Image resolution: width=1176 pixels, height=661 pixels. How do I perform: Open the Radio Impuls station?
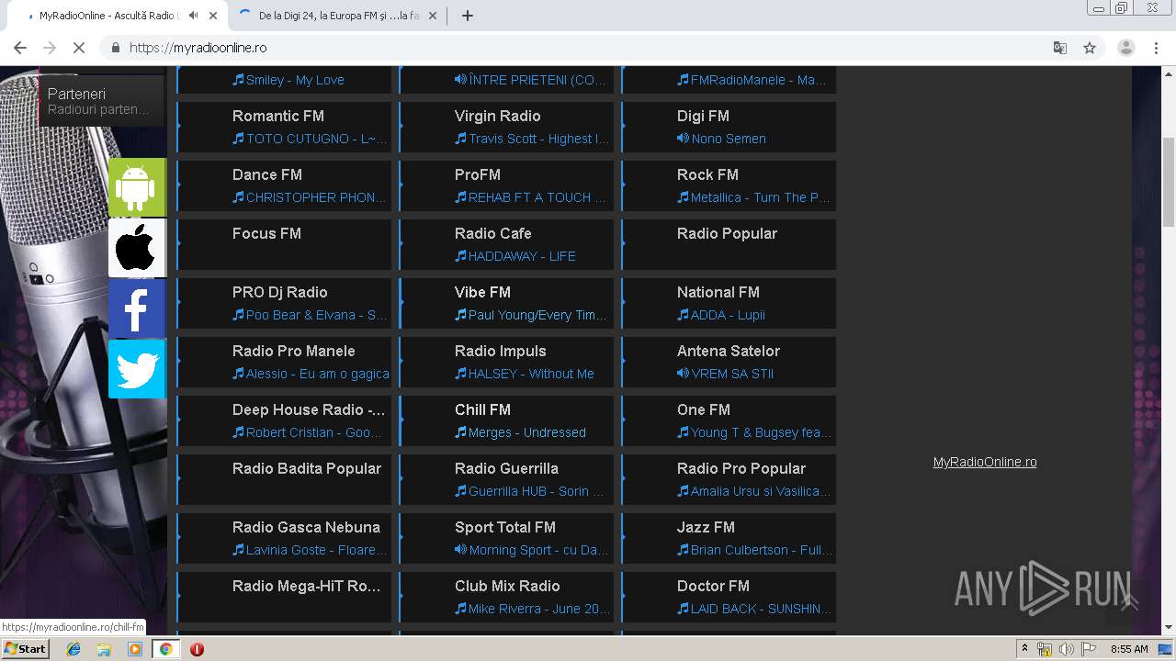tap(506, 362)
